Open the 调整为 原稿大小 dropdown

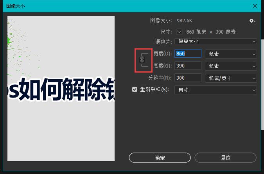tap(216, 41)
